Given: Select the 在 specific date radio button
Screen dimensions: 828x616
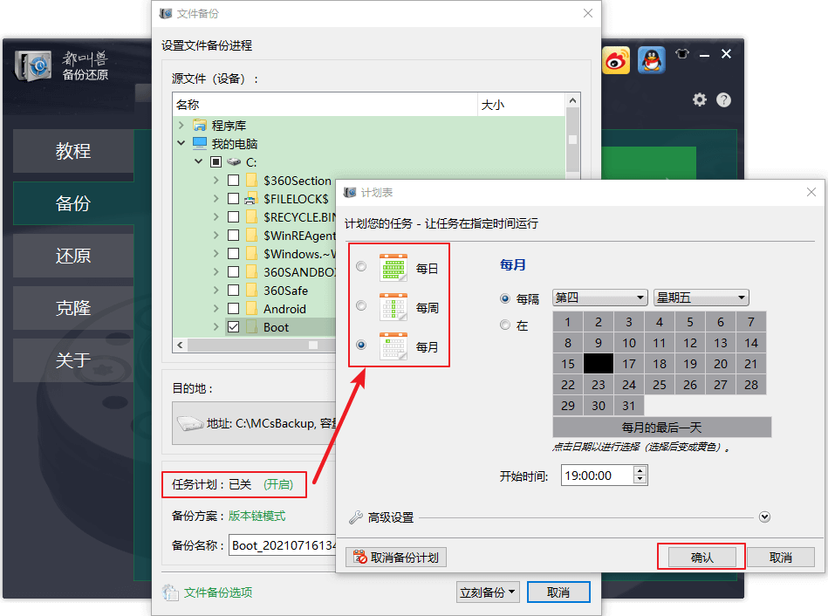Looking at the screenshot, I should coord(505,325).
